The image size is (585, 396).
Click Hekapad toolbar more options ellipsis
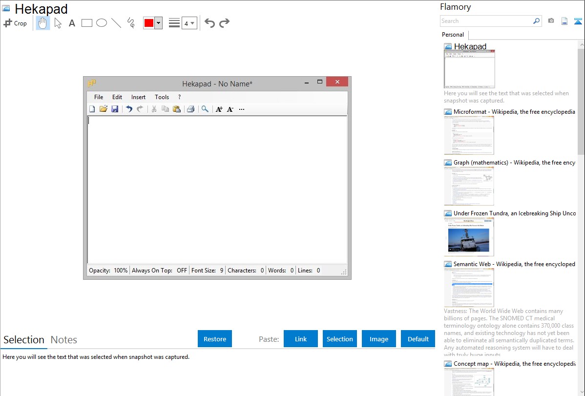point(242,109)
